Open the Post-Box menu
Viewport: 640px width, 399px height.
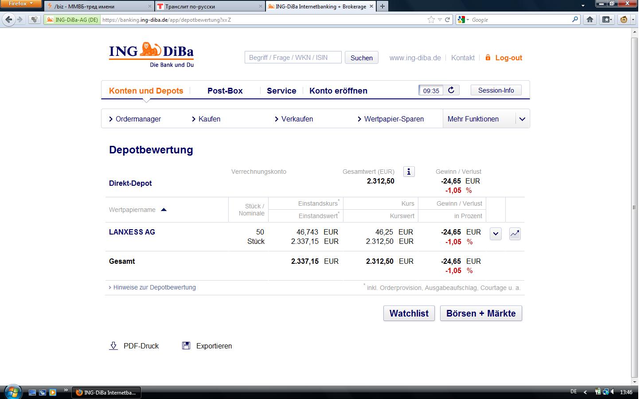point(225,90)
